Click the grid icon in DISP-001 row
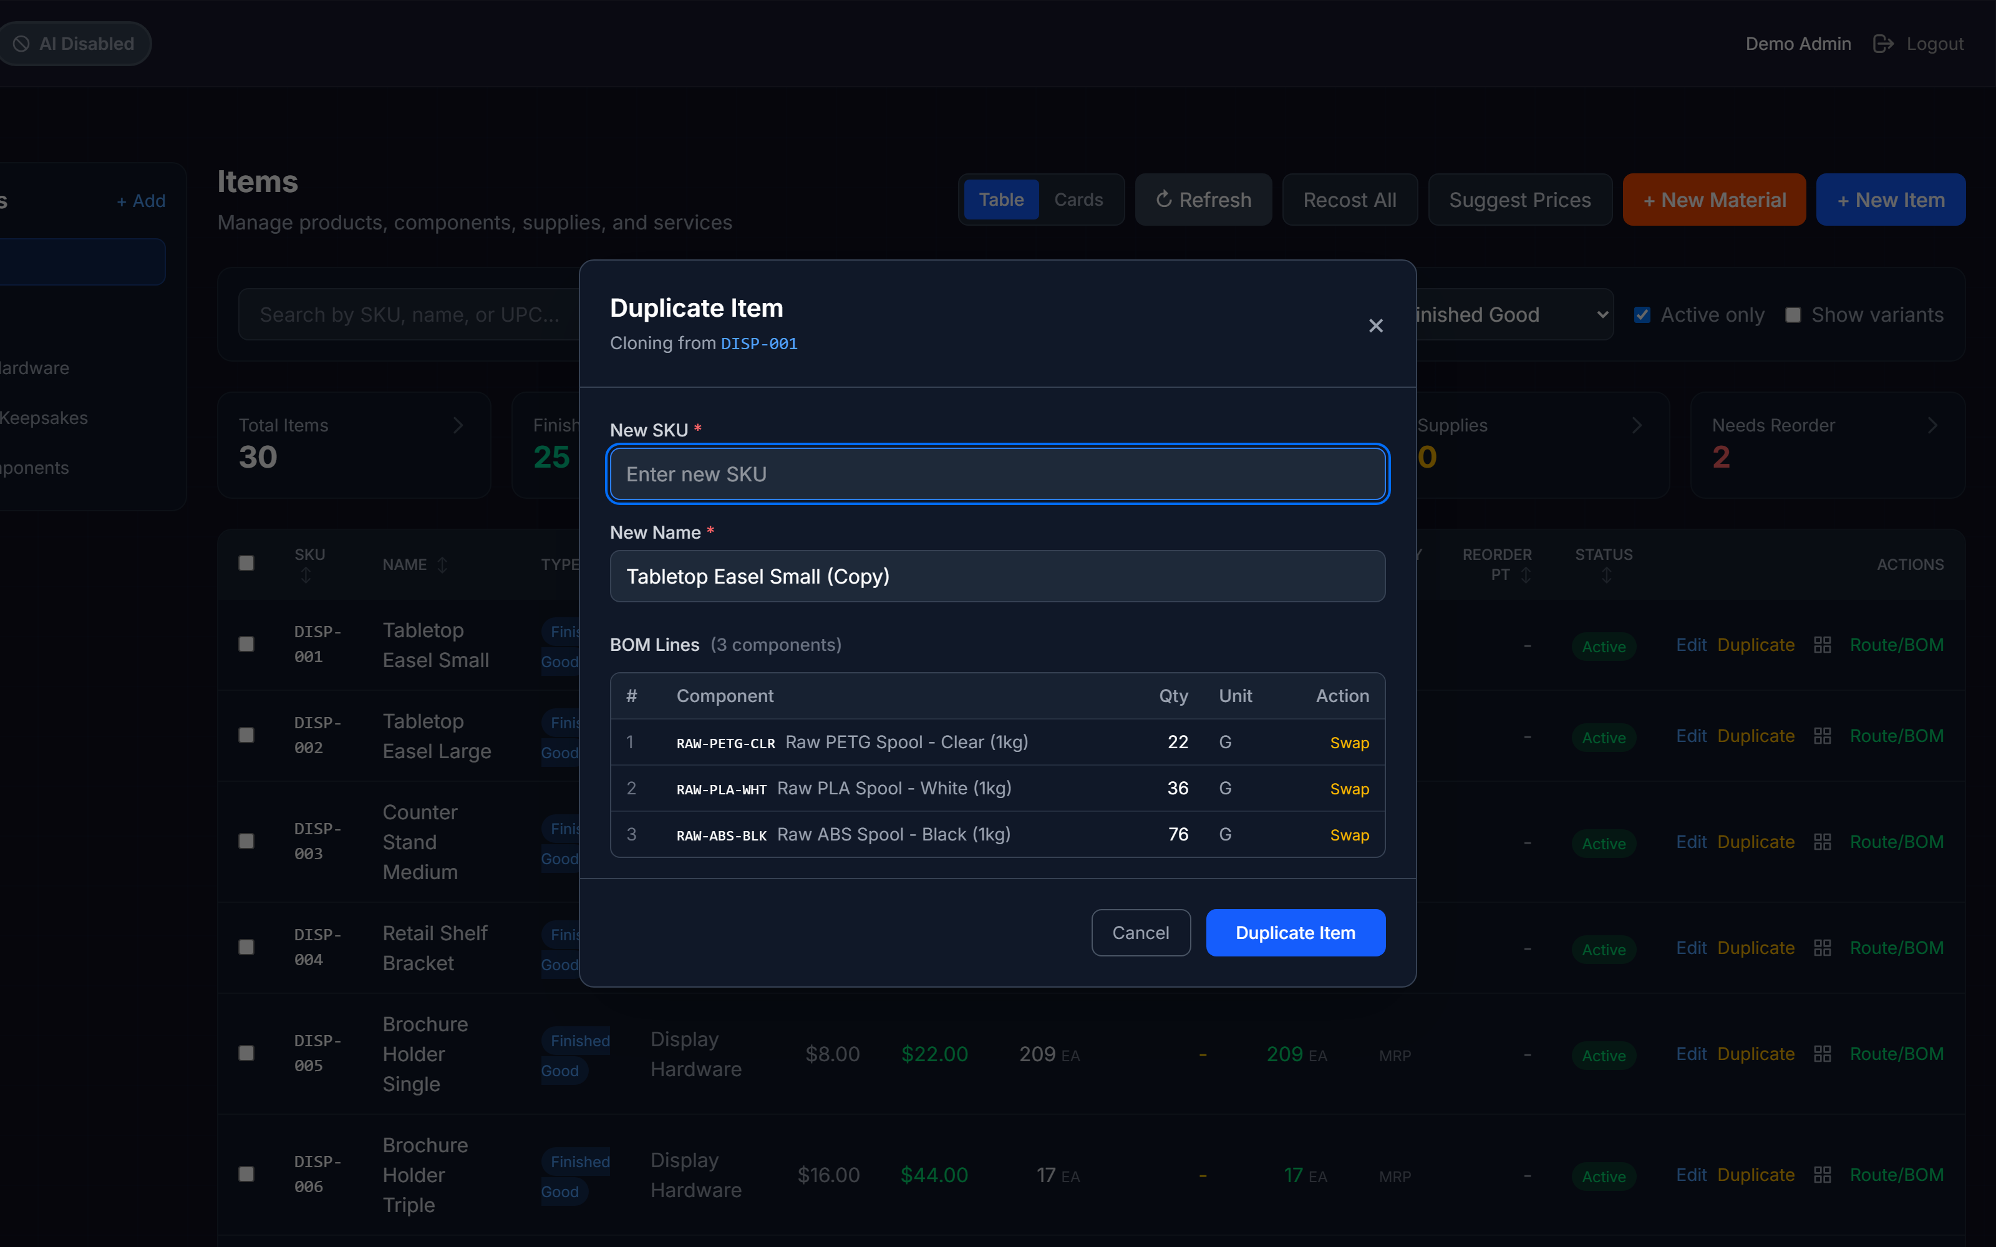Screen dimensions: 1996x1247 pyautogui.click(x=1822, y=645)
